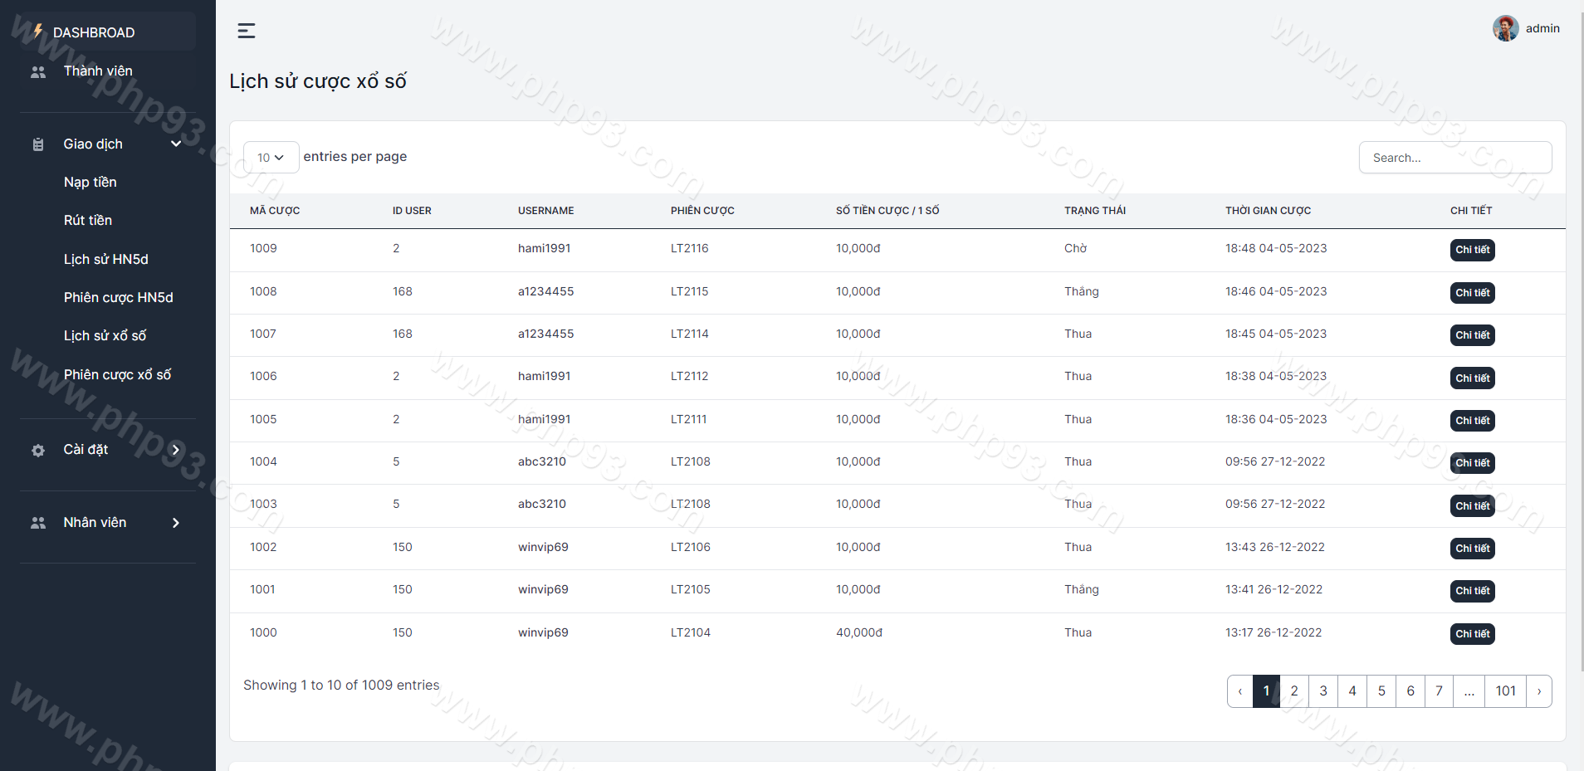Click the Search input field
Viewport: 1584px width, 771px height.
[x=1454, y=158]
